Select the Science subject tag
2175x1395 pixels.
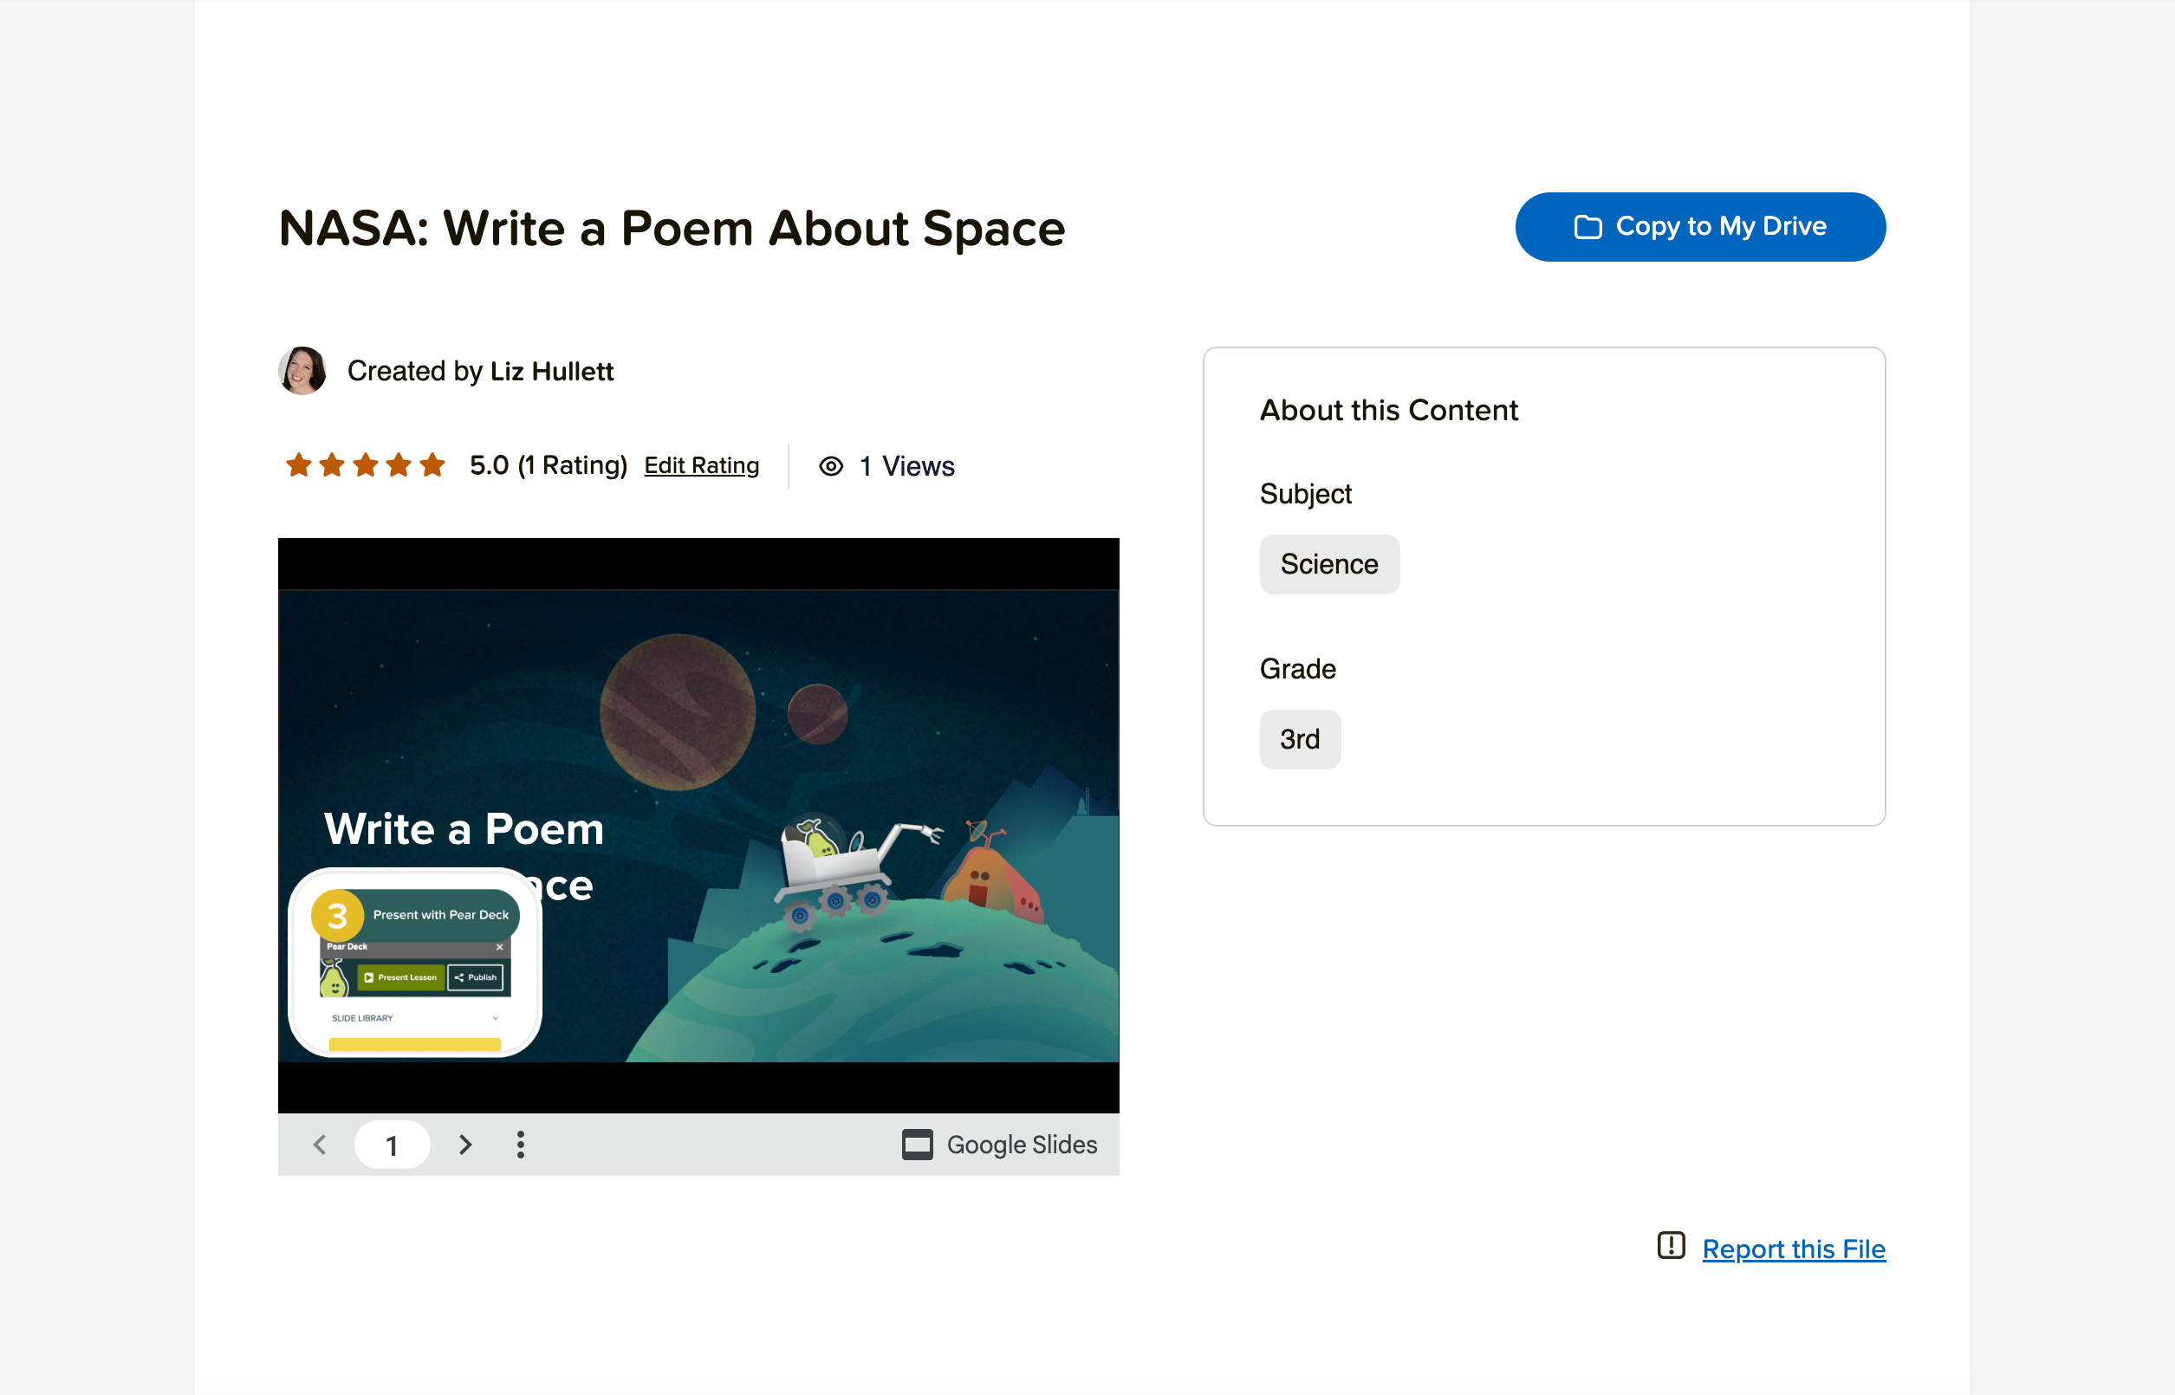point(1329,564)
